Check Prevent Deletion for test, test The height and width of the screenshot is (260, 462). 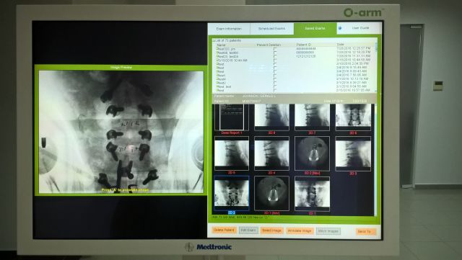(275, 87)
